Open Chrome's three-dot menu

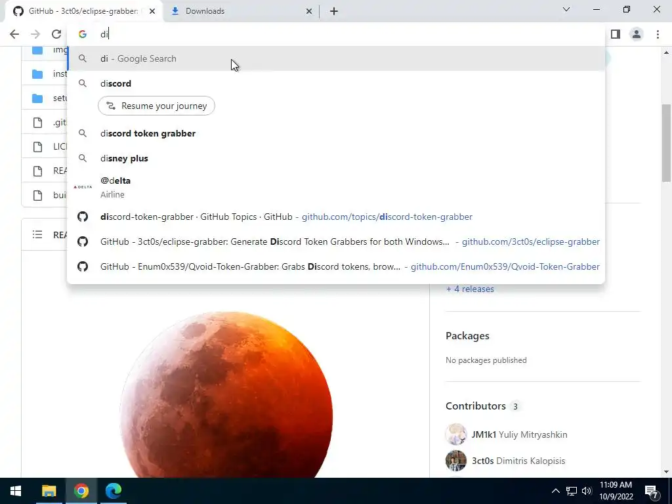[658, 34]
